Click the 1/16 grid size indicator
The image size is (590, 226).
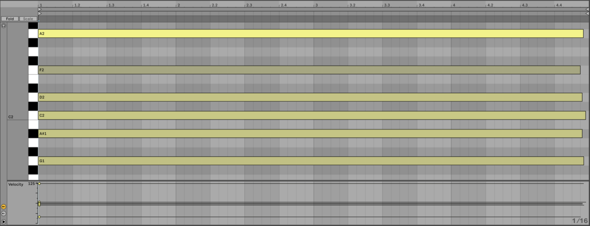[x=579, y=221]
